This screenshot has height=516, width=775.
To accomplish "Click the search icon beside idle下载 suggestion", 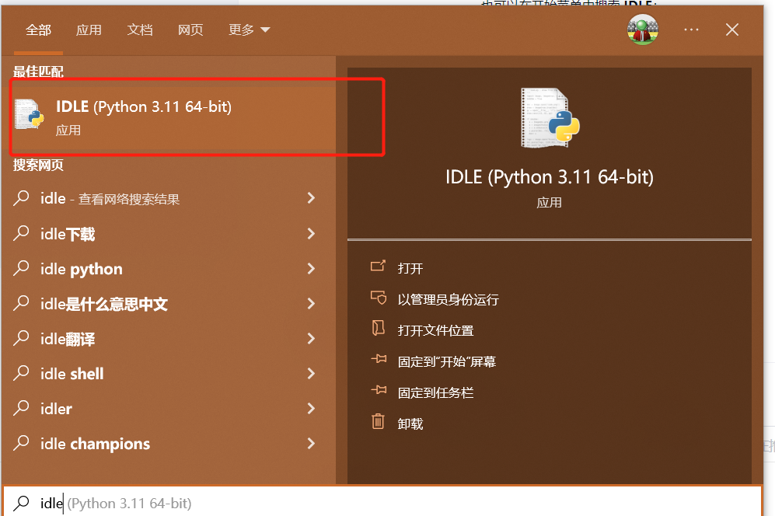I will 22,233.
